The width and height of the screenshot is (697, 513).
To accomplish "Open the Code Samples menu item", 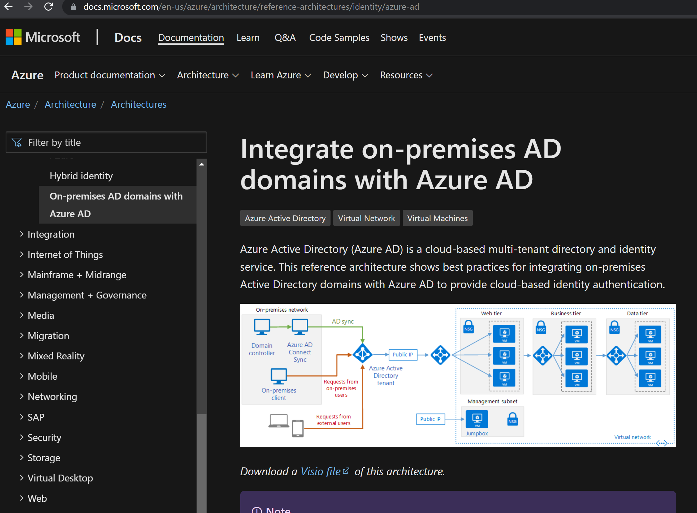I will click(339, 38).
